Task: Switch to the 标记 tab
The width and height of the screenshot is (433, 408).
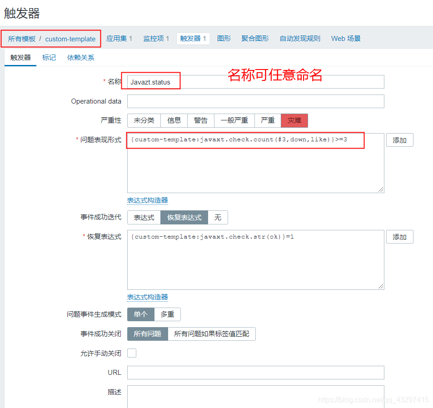Action: coord(49,58)
